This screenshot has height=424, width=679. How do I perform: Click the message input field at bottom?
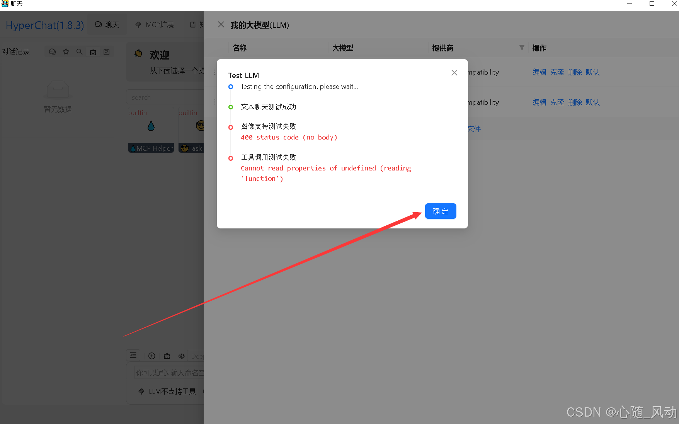(x=169, y=373)
